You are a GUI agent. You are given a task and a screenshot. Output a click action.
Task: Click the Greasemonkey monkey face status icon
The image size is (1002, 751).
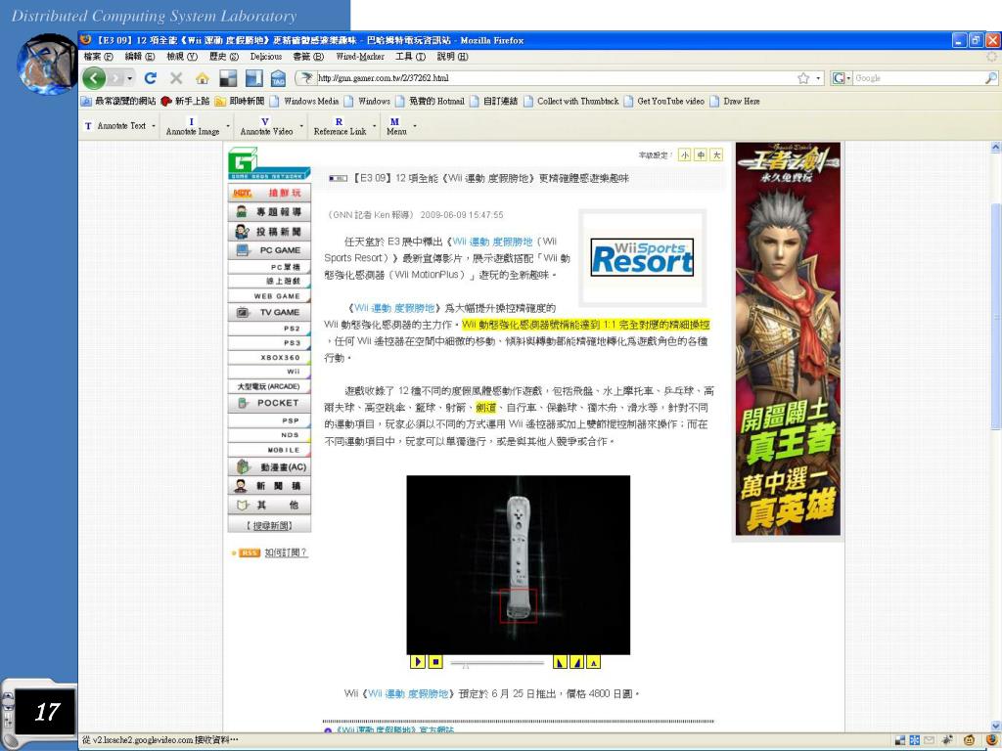970,740
